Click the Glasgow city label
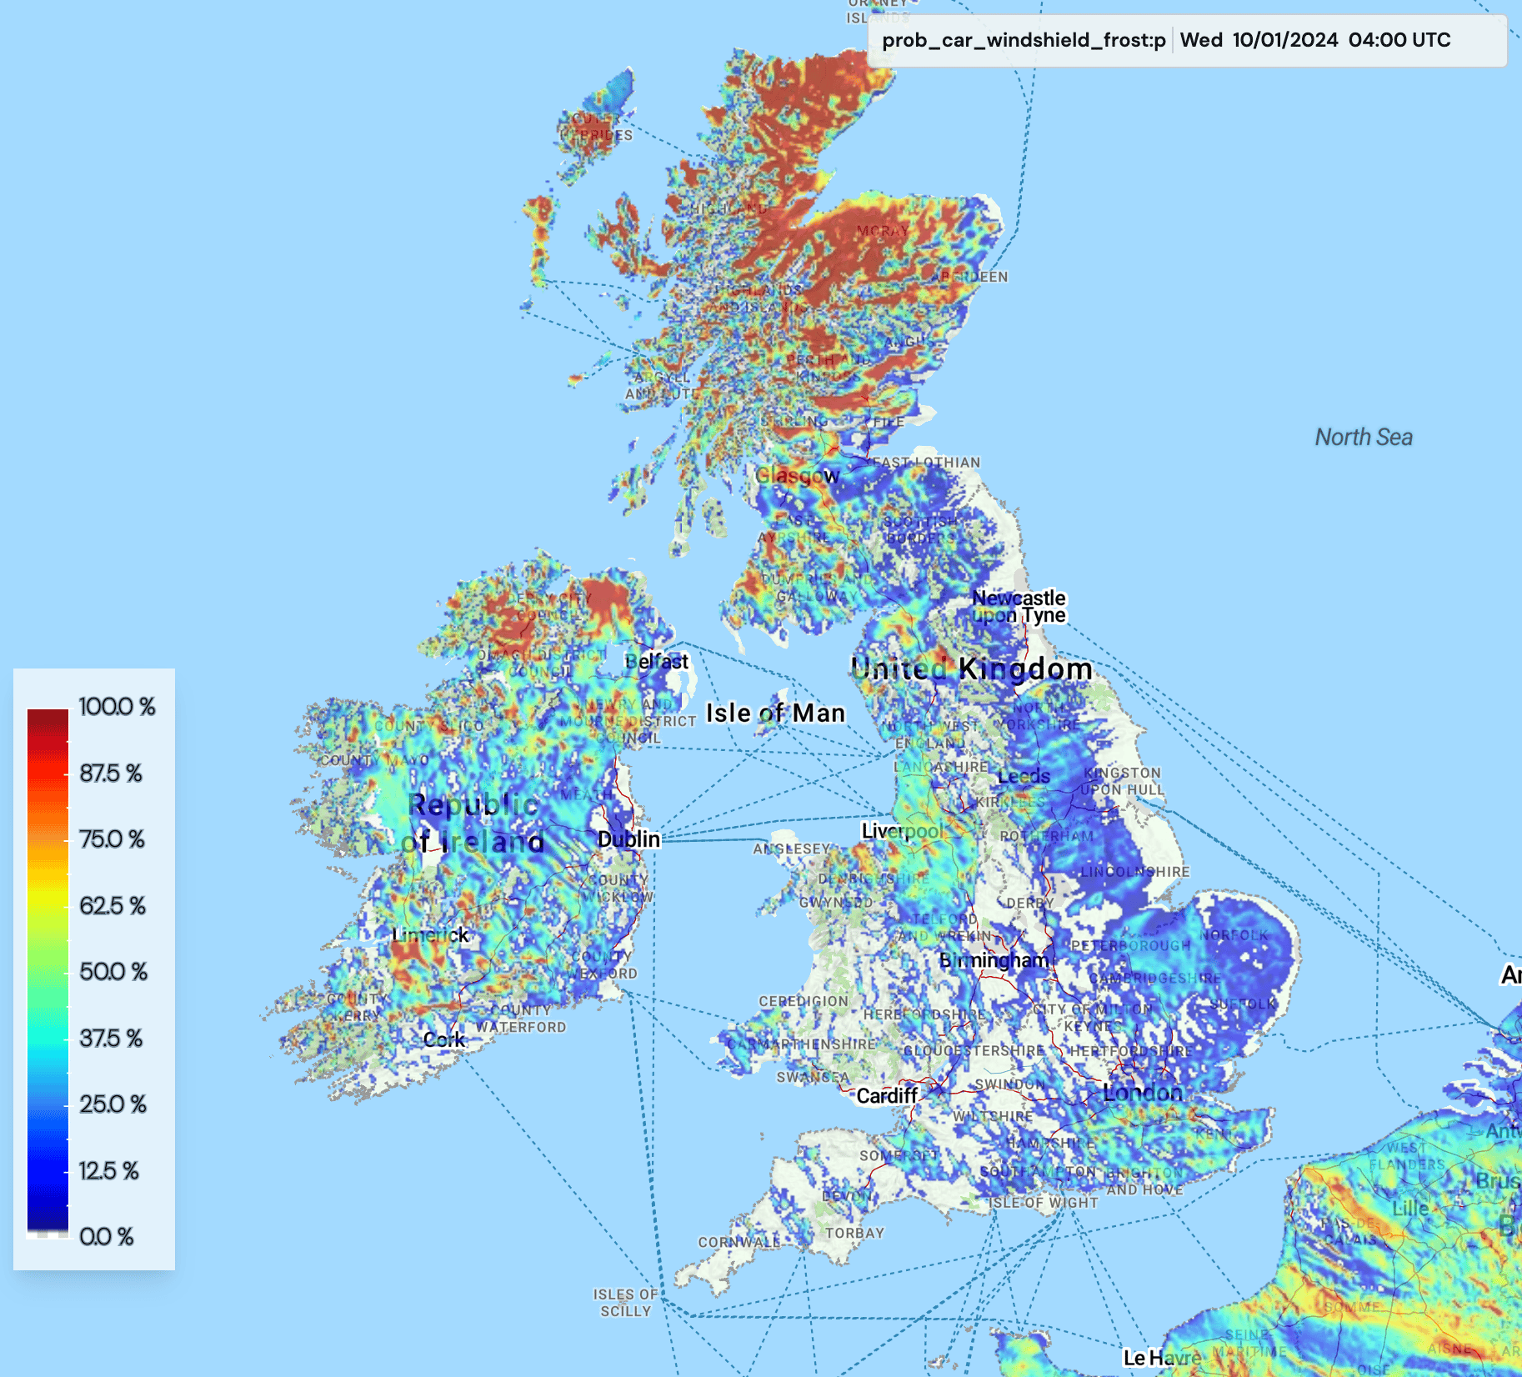1522x1377 pixels. coord(797,476)
